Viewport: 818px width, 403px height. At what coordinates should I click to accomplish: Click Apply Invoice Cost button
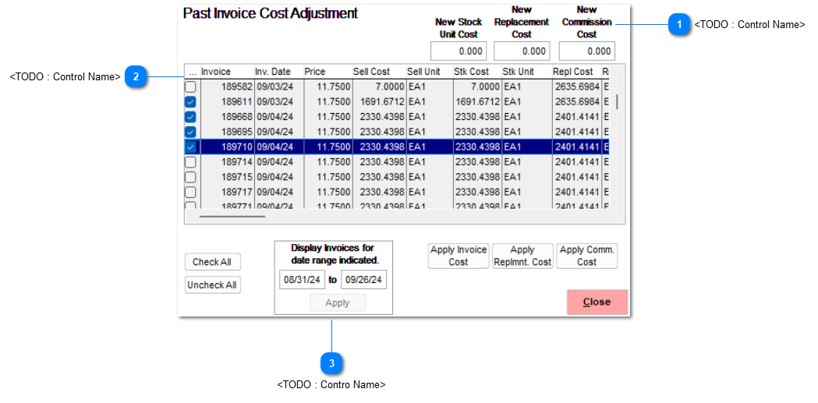(459, 256)
